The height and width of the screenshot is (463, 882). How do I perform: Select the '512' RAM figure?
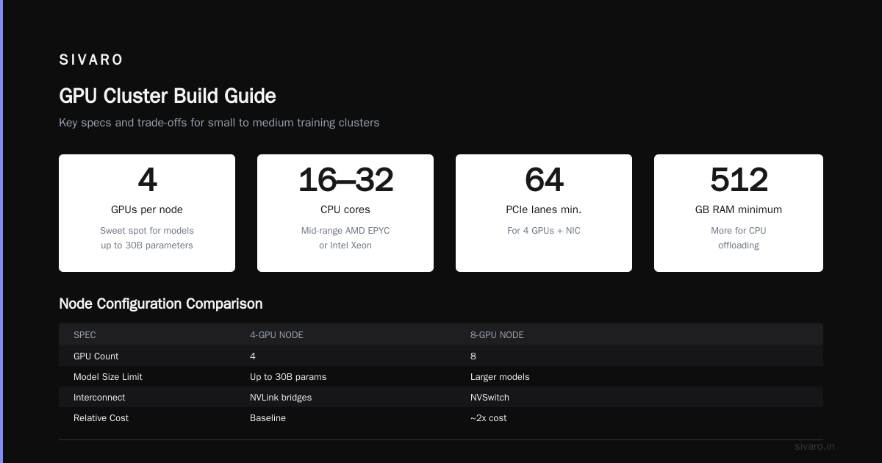click(x=739, y=180)
